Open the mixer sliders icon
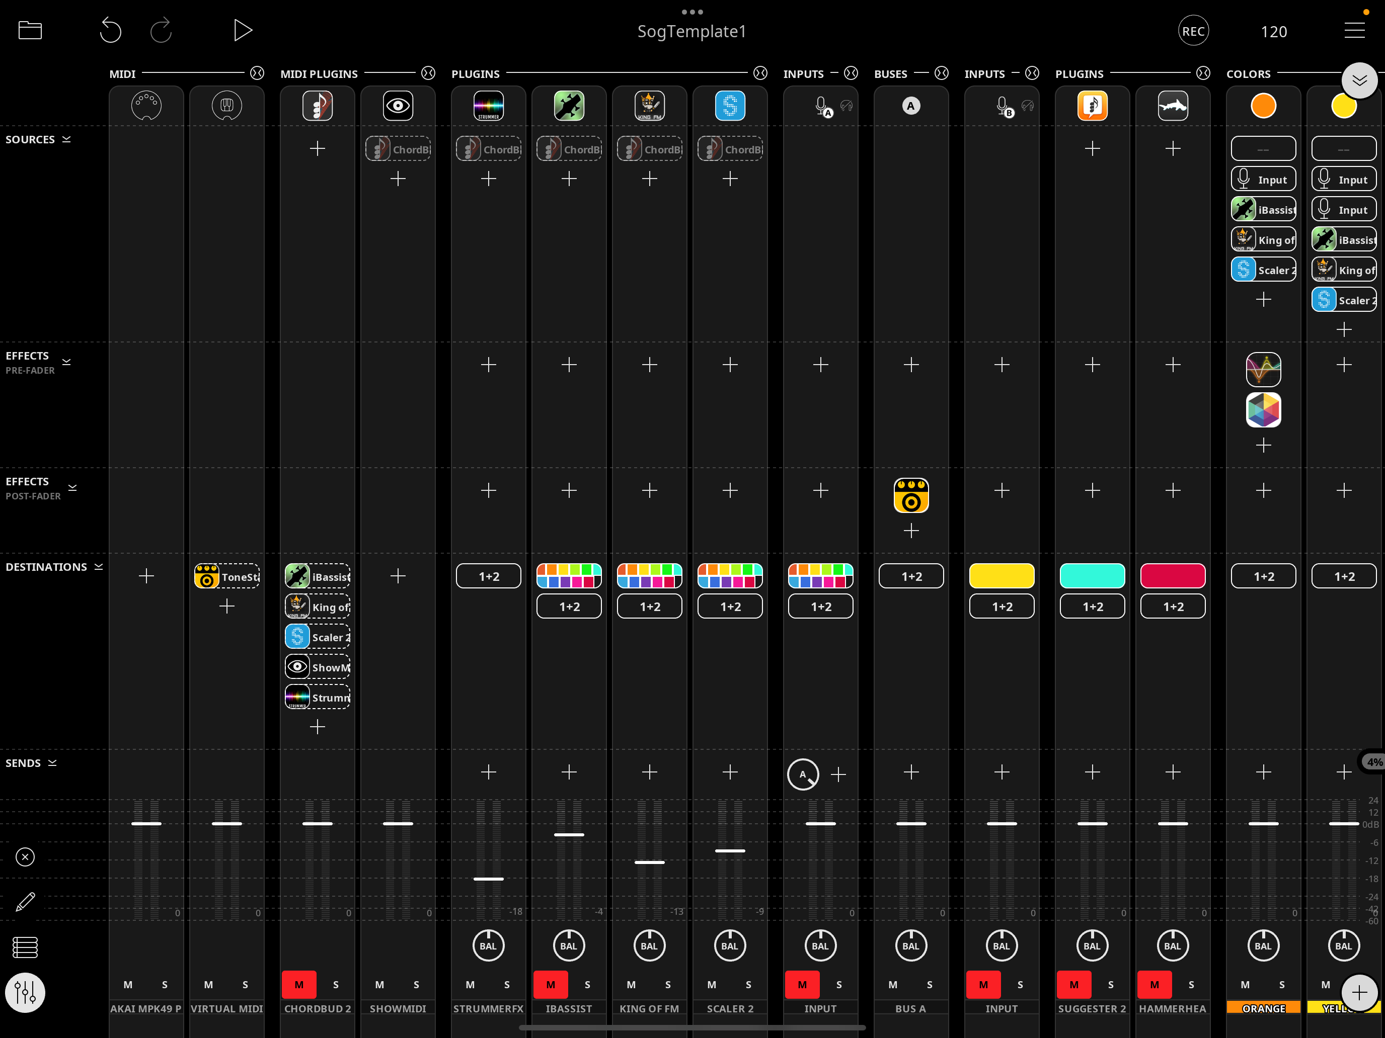This screenshot has width=1385, height=1038. [x=25, y=992]
